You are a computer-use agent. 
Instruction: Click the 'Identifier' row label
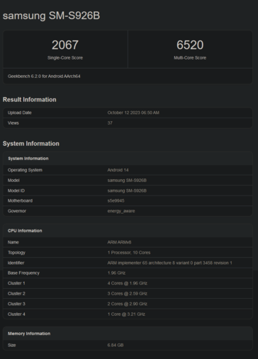click(x=16, y=263)
